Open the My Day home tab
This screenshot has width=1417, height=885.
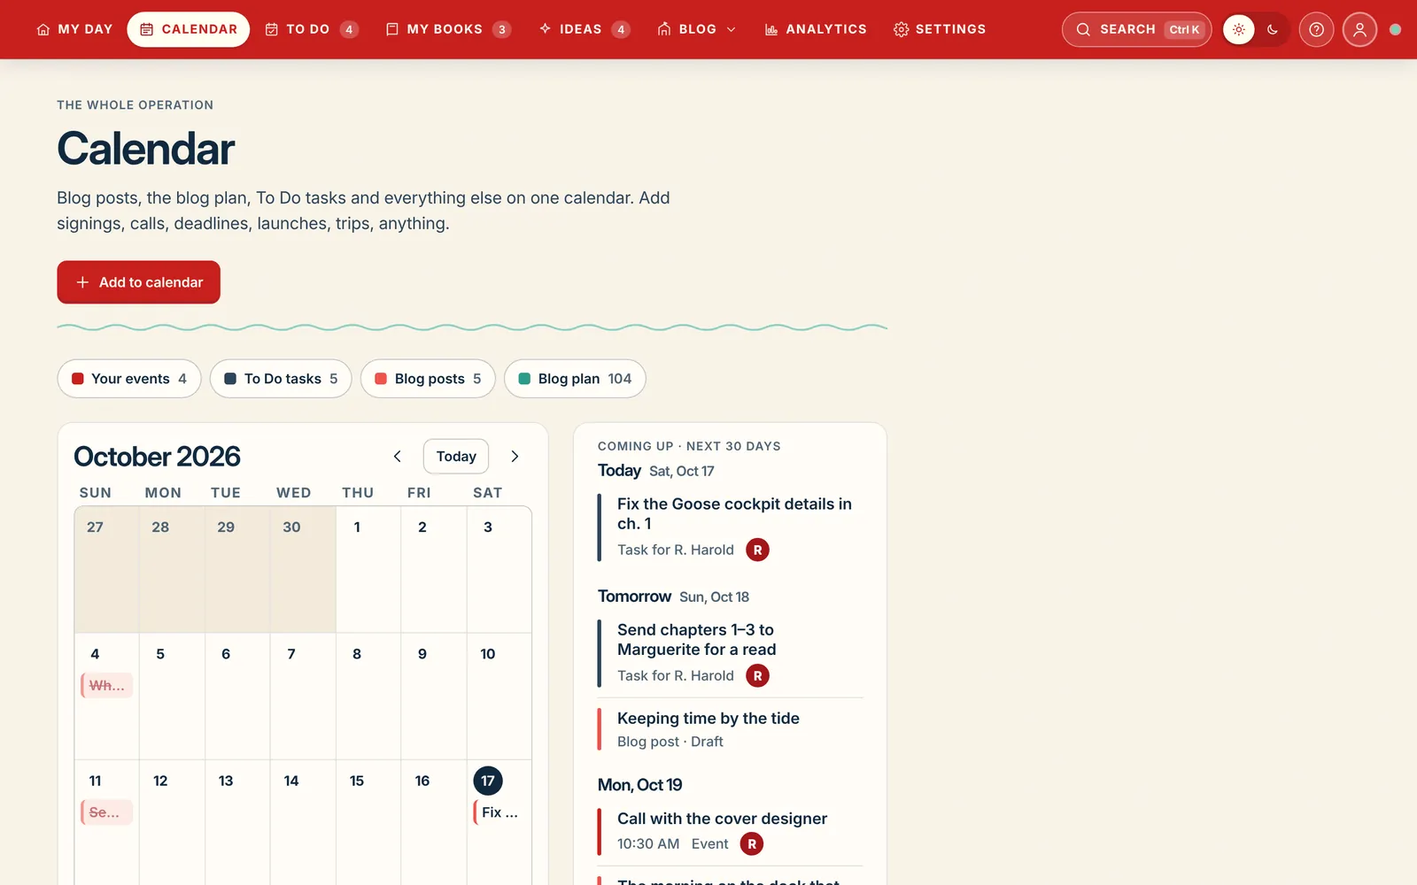click(x=74, y=29)
